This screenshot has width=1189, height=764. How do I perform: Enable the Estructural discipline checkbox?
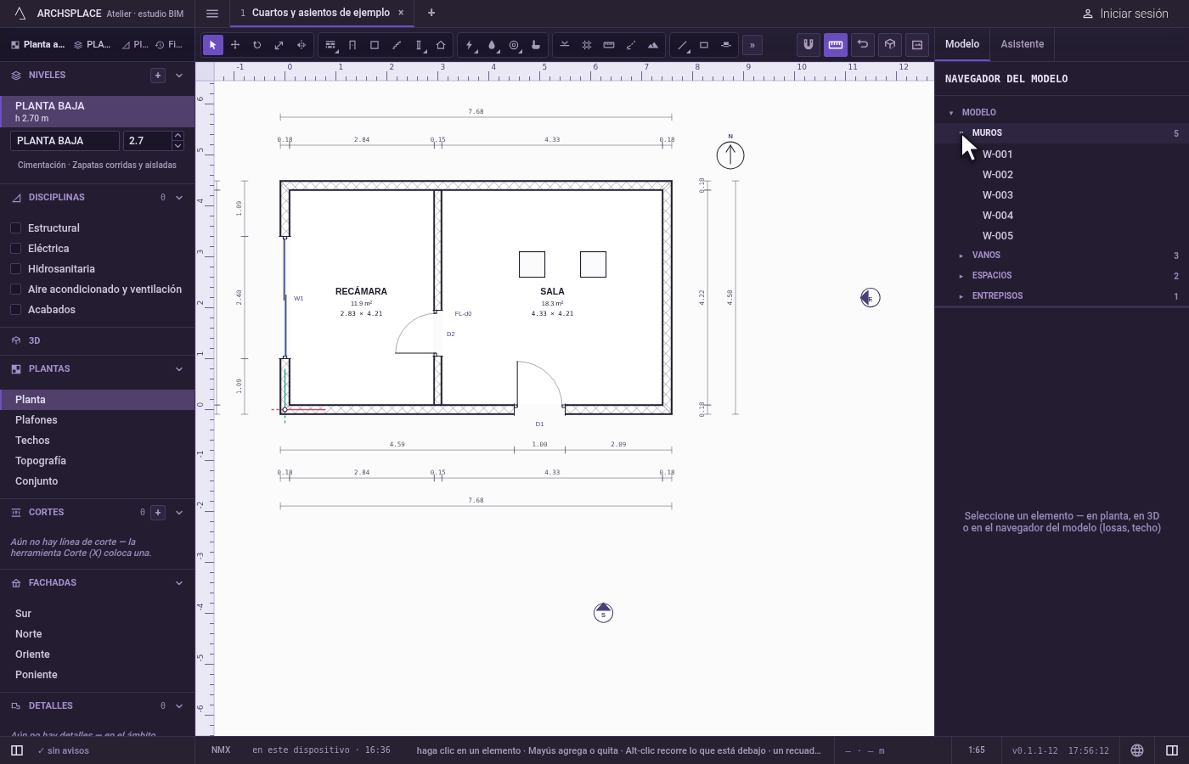15,228
